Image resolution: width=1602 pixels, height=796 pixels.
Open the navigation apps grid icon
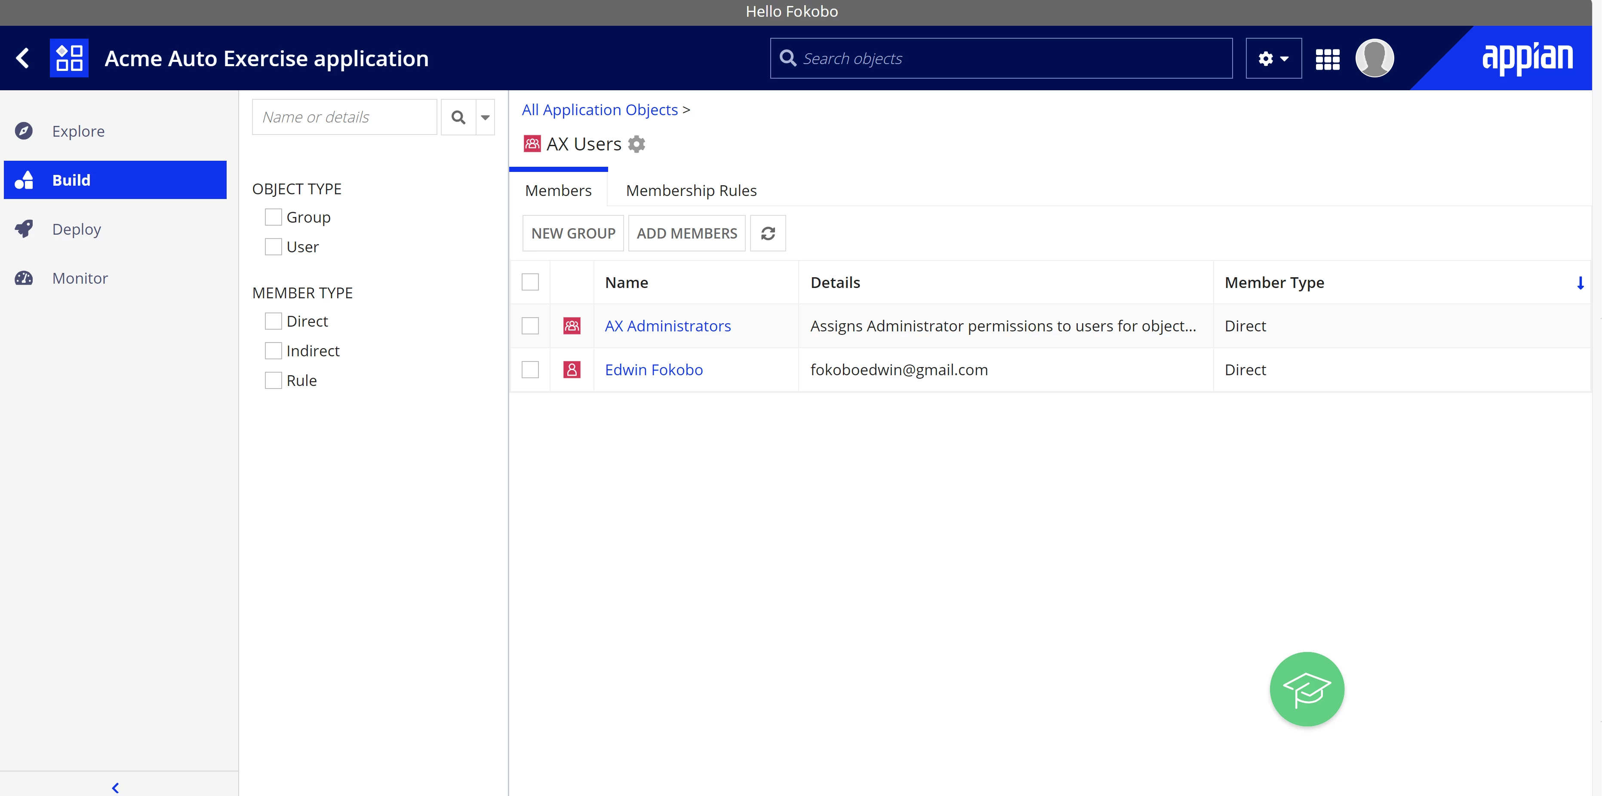coord(1327,59)
